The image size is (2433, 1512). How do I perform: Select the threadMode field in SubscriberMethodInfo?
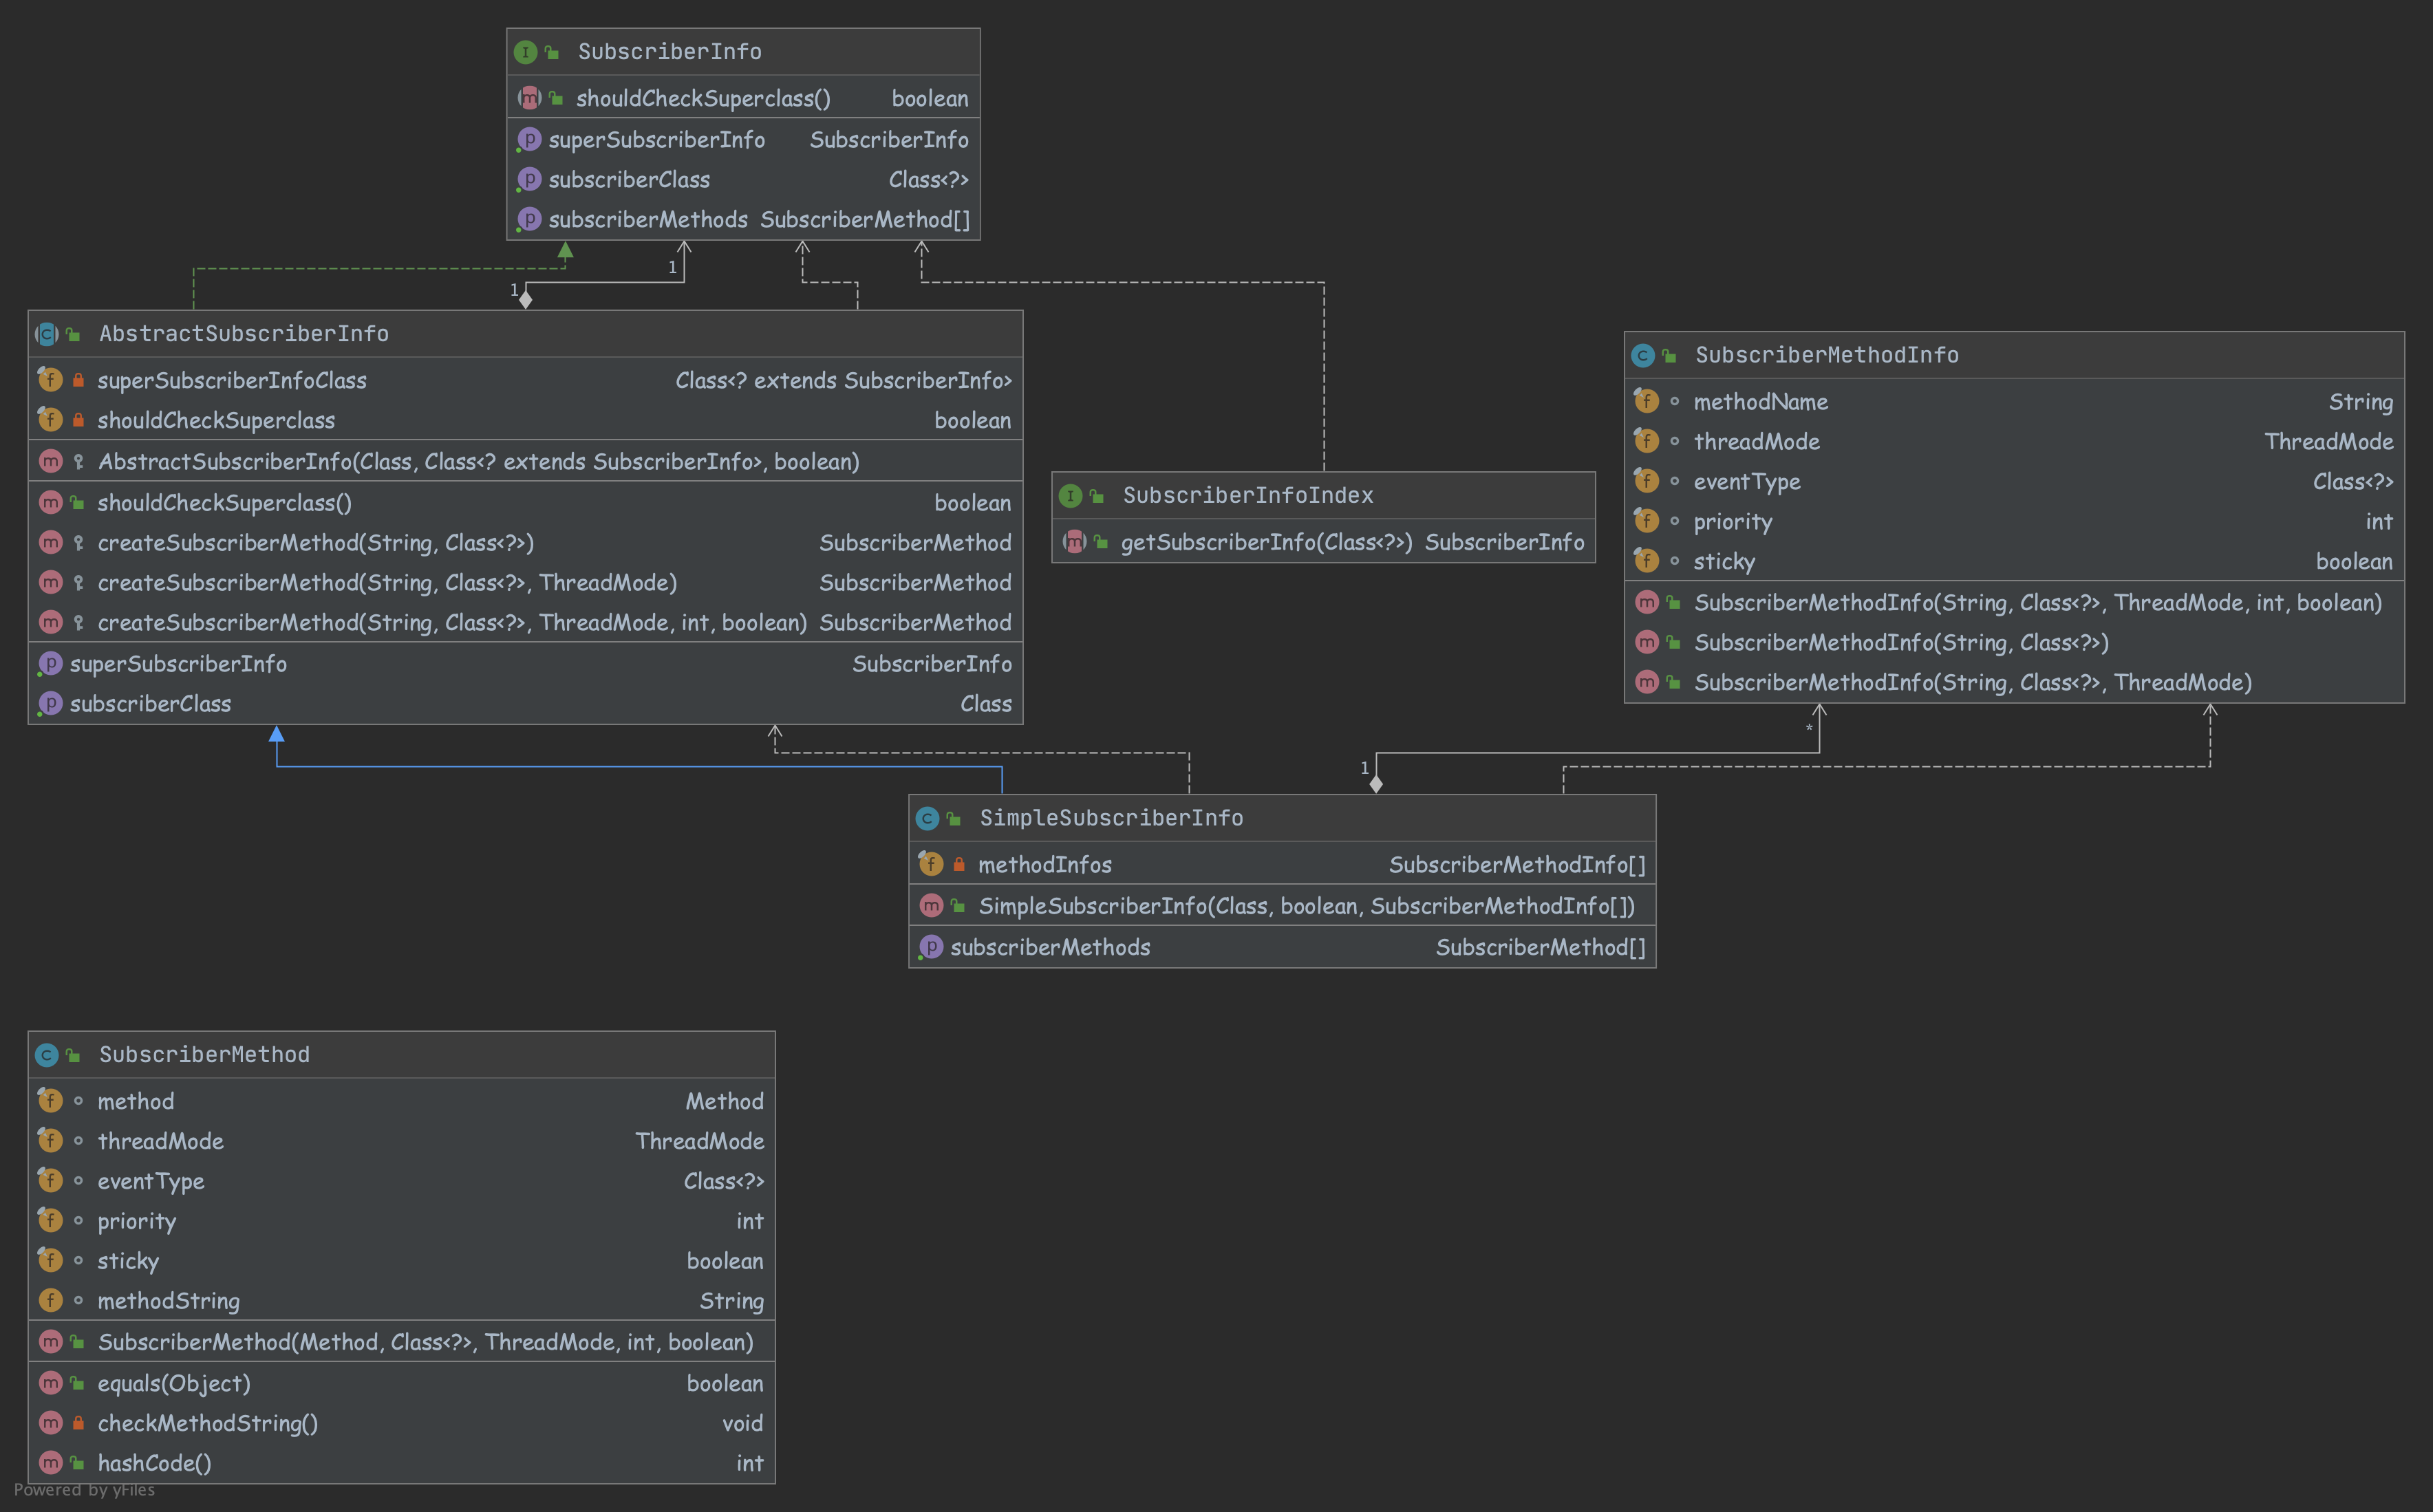2012,442
